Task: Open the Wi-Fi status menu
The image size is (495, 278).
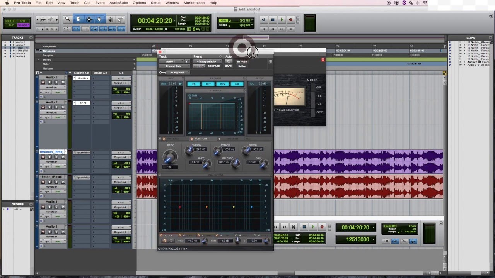Action: 425,3
